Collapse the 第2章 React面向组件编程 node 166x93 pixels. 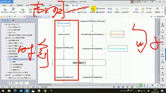(5, 38)
